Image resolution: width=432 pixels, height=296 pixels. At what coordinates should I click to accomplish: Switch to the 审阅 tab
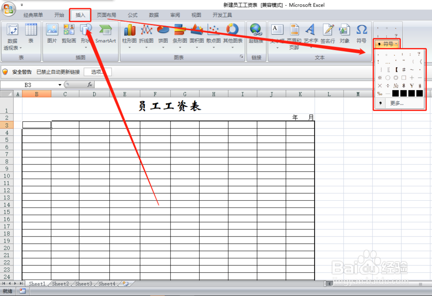[175, 15]
